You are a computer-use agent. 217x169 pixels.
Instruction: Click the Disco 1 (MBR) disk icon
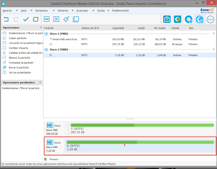(46, 34)
